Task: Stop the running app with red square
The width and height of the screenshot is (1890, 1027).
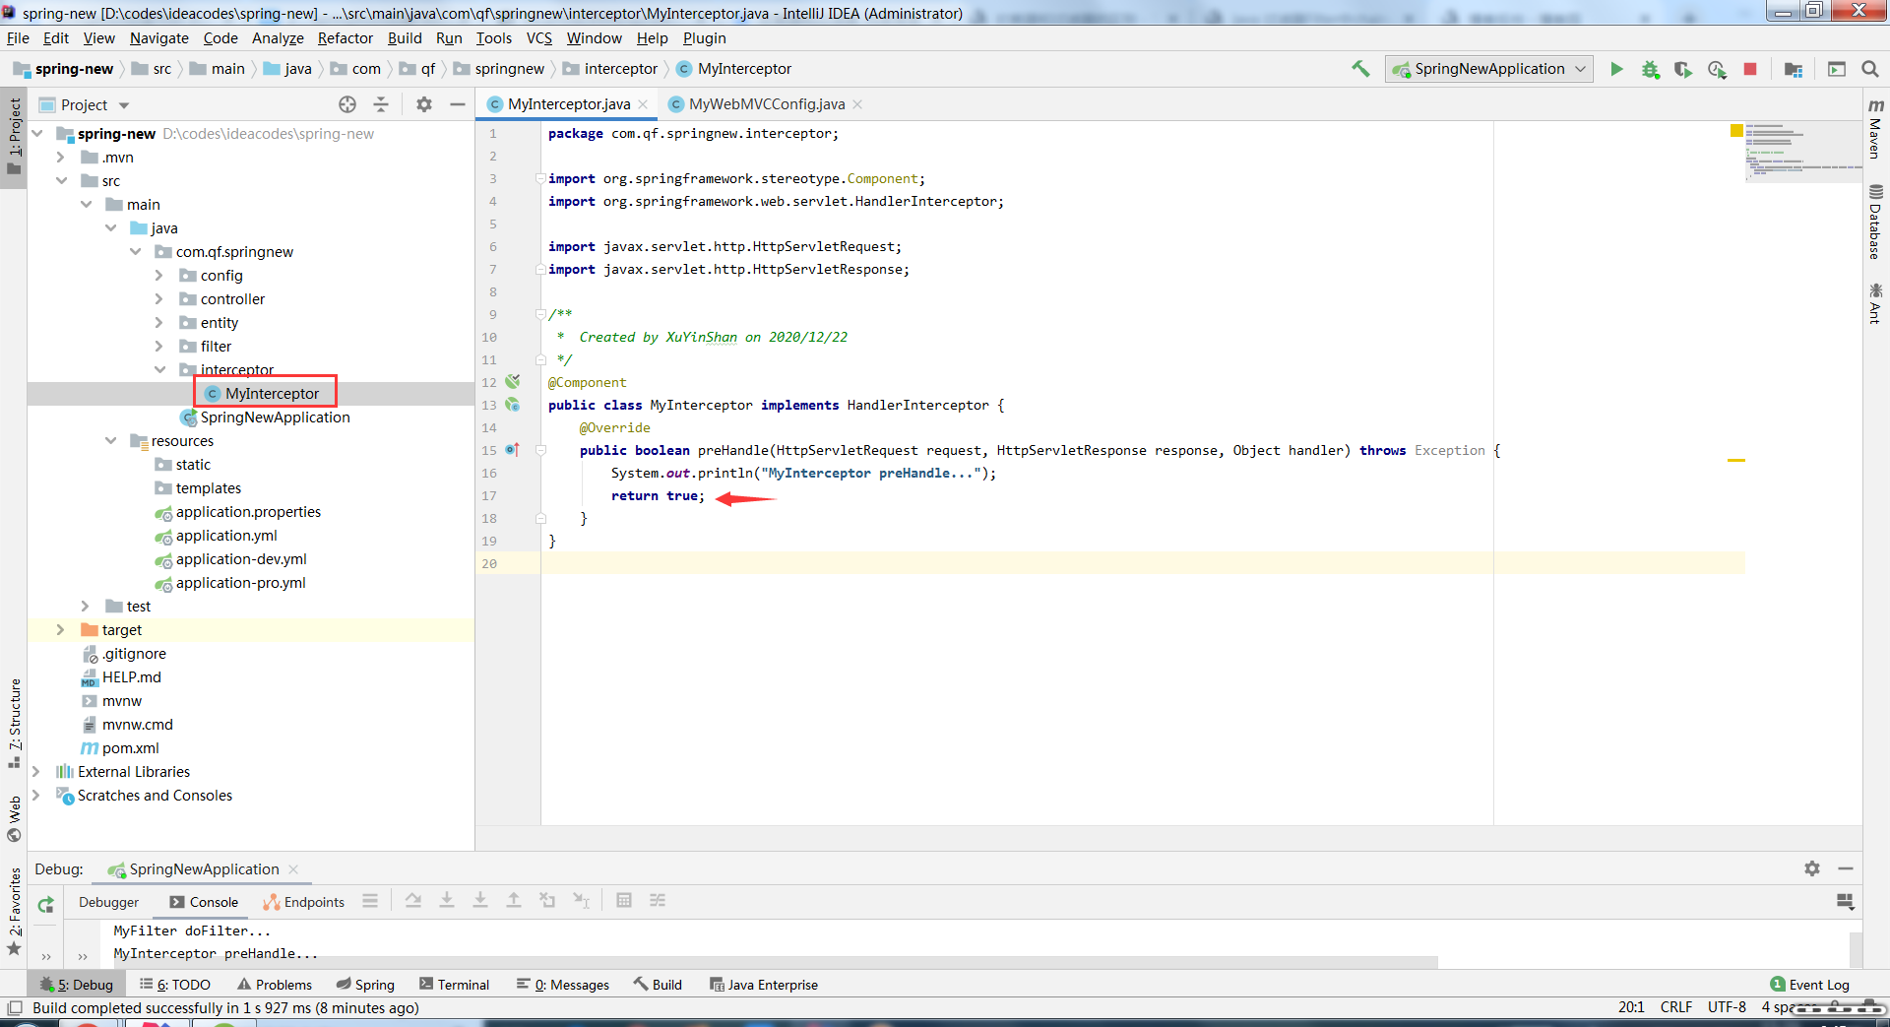Action: click(1750, 69)
